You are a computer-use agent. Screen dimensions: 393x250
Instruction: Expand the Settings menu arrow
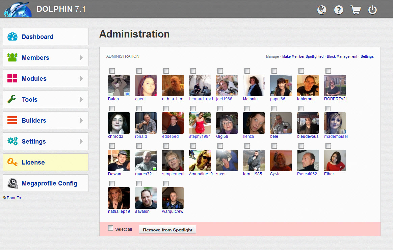(81, 142)
